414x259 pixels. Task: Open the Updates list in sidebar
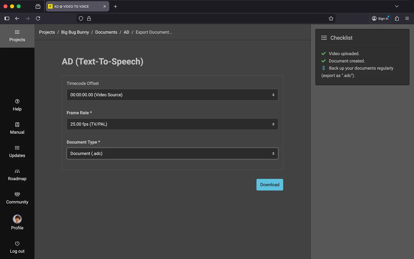click(17, 152)
